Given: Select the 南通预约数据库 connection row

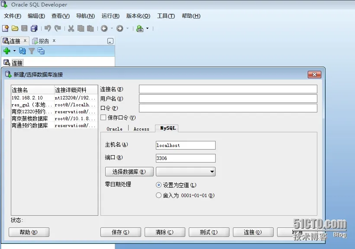Looking at the screenshot, I should (x=55, y=125).
